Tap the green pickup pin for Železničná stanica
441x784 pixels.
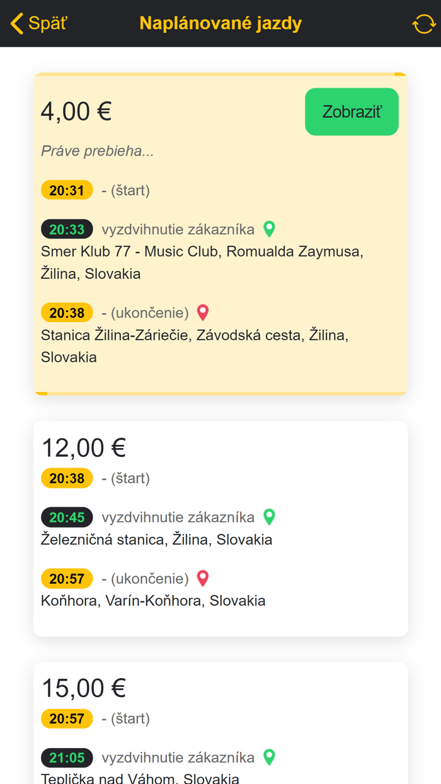coord(269,517)
